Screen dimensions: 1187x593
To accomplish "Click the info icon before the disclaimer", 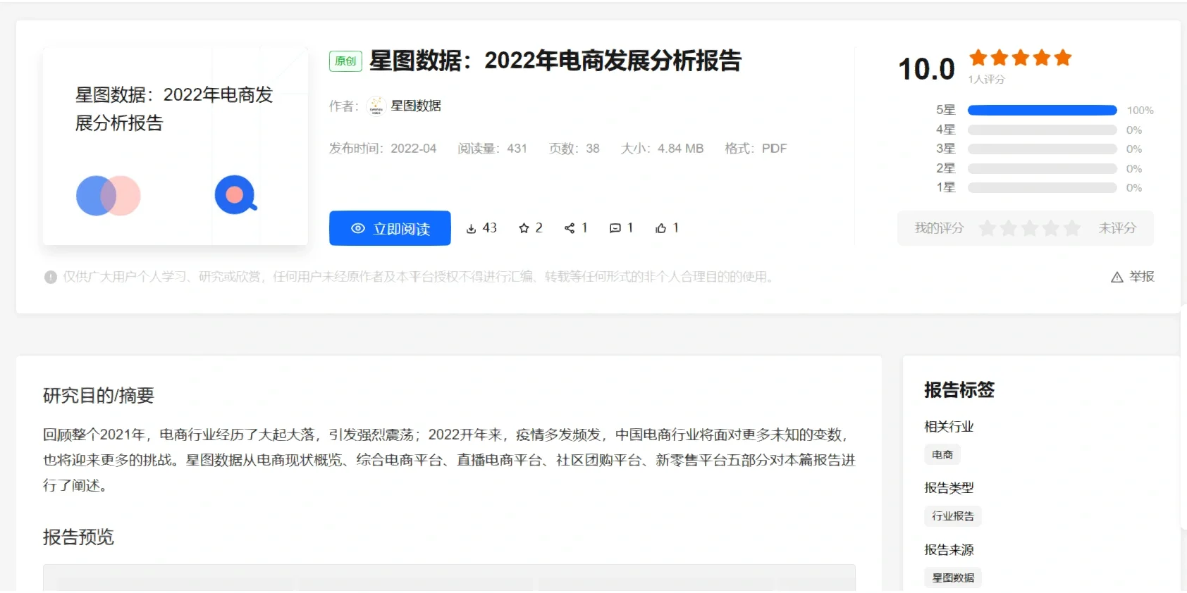I will coord(51,277).
